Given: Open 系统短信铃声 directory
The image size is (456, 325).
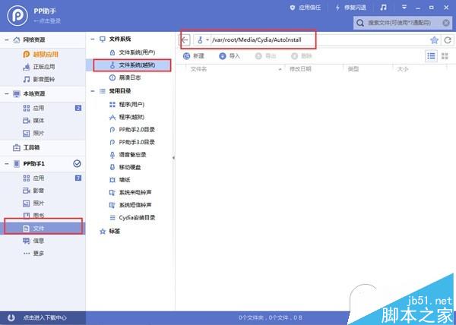Looking at the screenshot, I should pyautogui.click(x=130, y=205).
